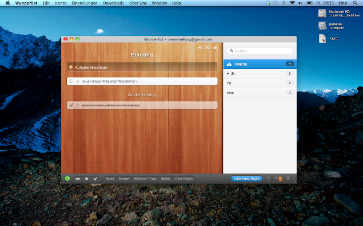Click the Fr. 19:33 clock

coord(325,3)
